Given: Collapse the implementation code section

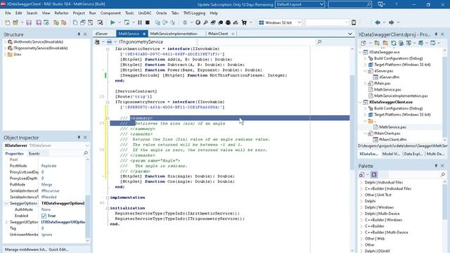Looking at the screenshot, I should click(x=108, y=197).
